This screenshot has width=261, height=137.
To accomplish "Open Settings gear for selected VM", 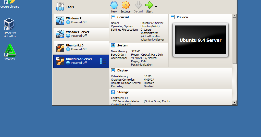I will 126,7.
